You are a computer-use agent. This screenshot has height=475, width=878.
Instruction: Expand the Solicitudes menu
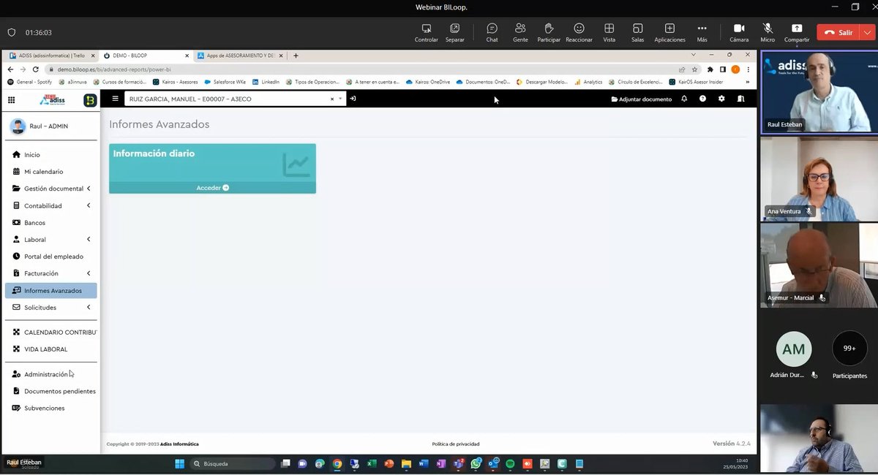(x=50, y=308)
